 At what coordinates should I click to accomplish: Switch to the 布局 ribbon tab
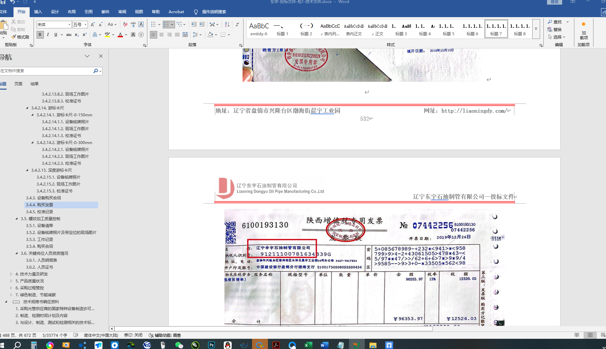(x=72, y=12)
